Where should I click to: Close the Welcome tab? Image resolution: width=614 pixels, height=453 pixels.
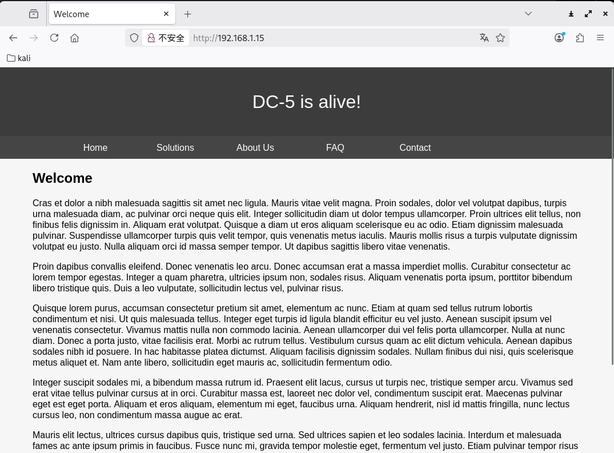tap(166, 14)
